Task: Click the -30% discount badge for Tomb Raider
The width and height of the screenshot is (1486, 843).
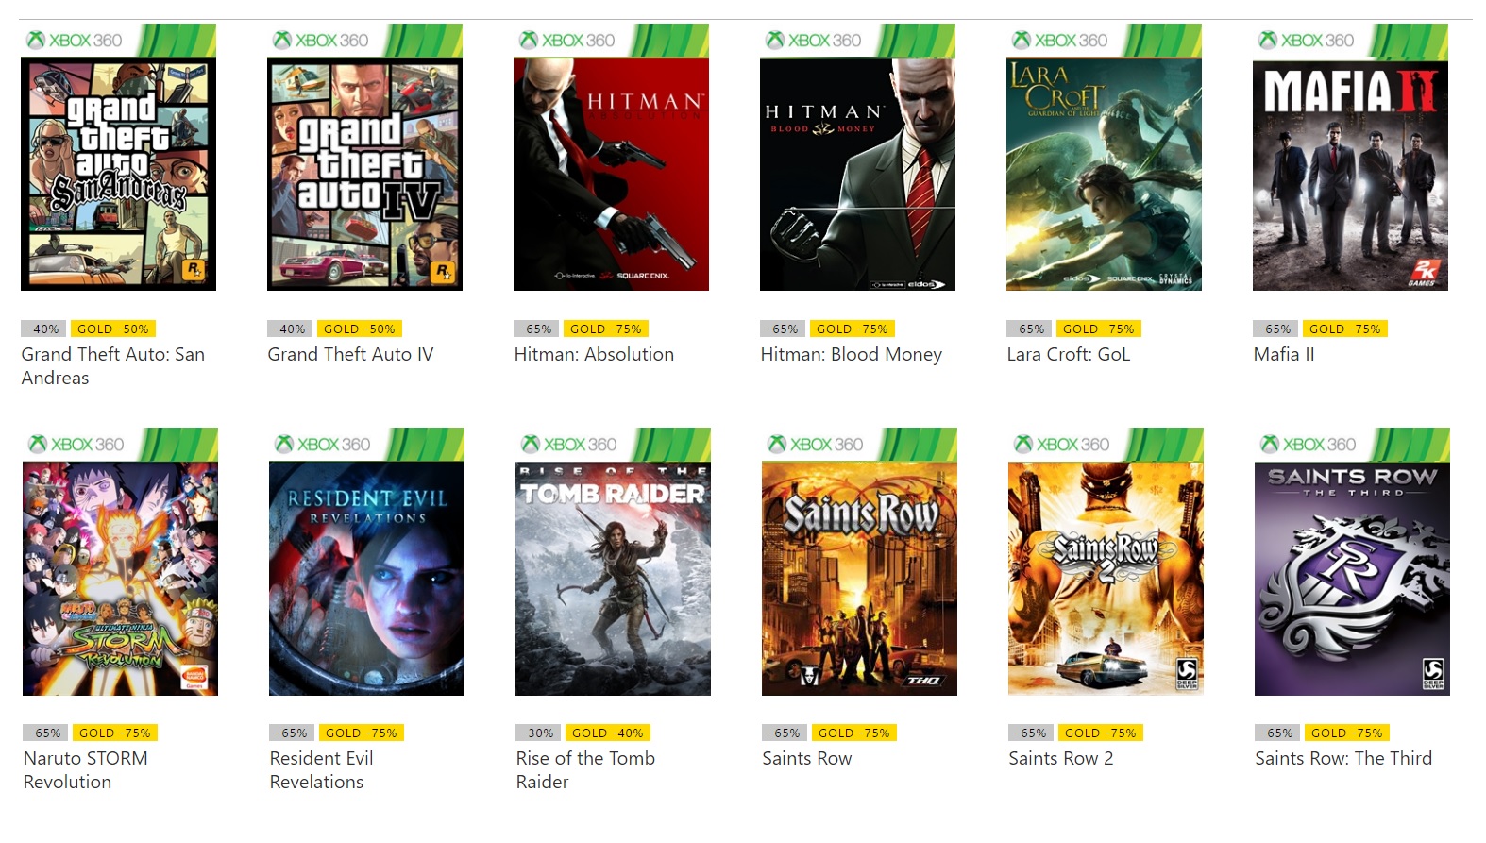Action: pyautogui.click(x=539, y=733)
